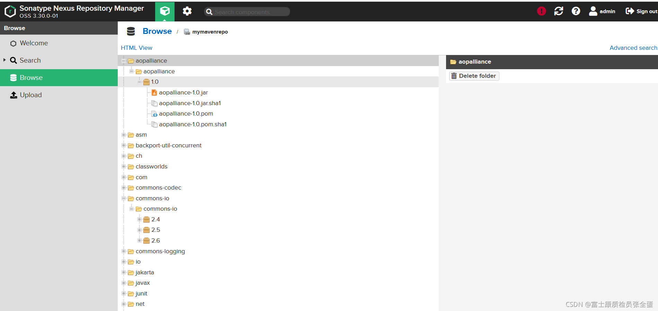Click the 2.4 version package icon
Image resolution: width=658 pixels, height=311 pixels.
[146, 220]
